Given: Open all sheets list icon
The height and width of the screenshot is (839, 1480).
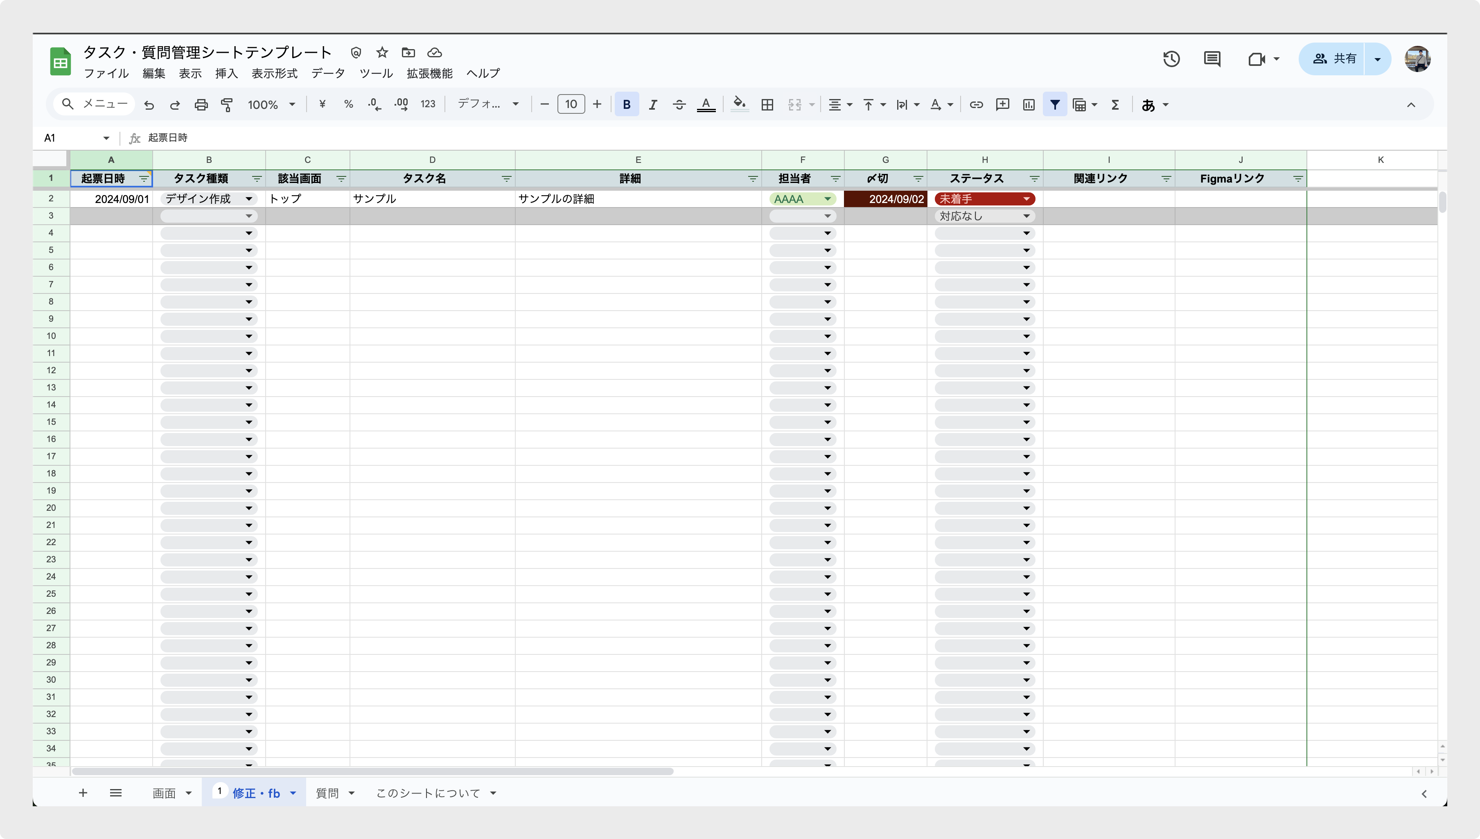Looking at the screenshot, I should (116, 793).
